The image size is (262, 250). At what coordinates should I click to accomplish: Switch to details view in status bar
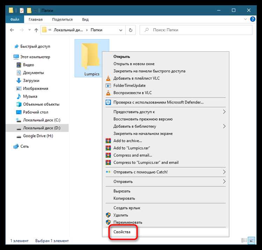point(244,241)
